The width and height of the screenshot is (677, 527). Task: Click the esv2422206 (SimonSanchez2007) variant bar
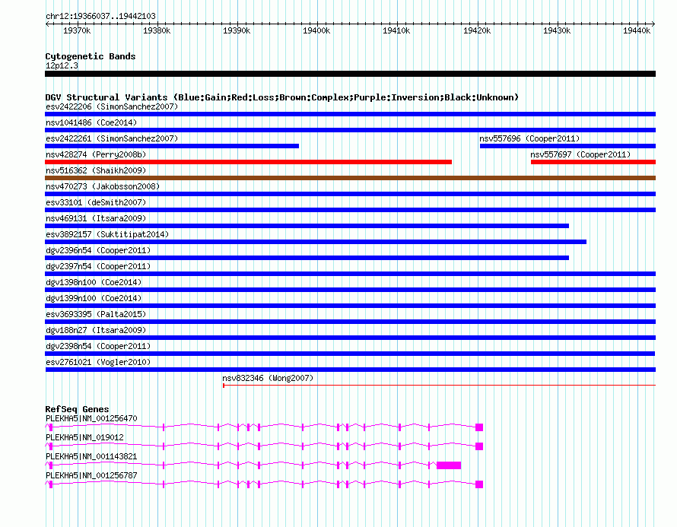tap(350, 114)
